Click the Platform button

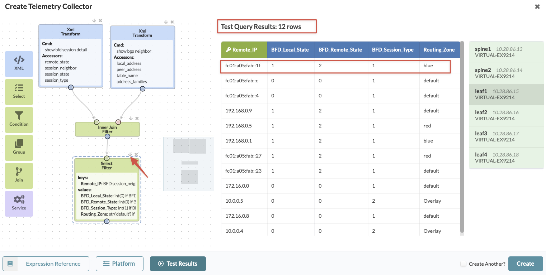point(119,264)
